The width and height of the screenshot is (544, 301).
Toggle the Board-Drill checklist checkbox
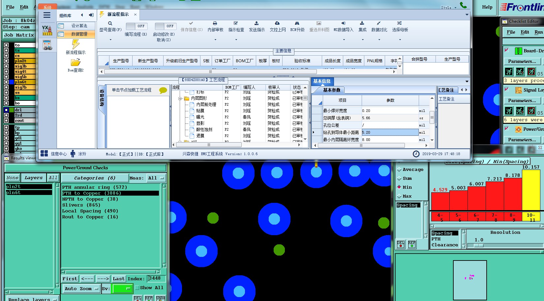(x=507, y=50)
